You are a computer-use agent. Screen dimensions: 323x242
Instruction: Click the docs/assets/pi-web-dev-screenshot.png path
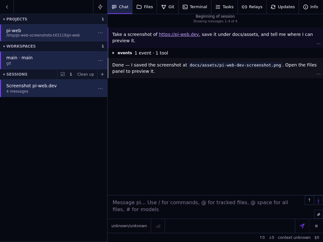[x=235, y=65]
